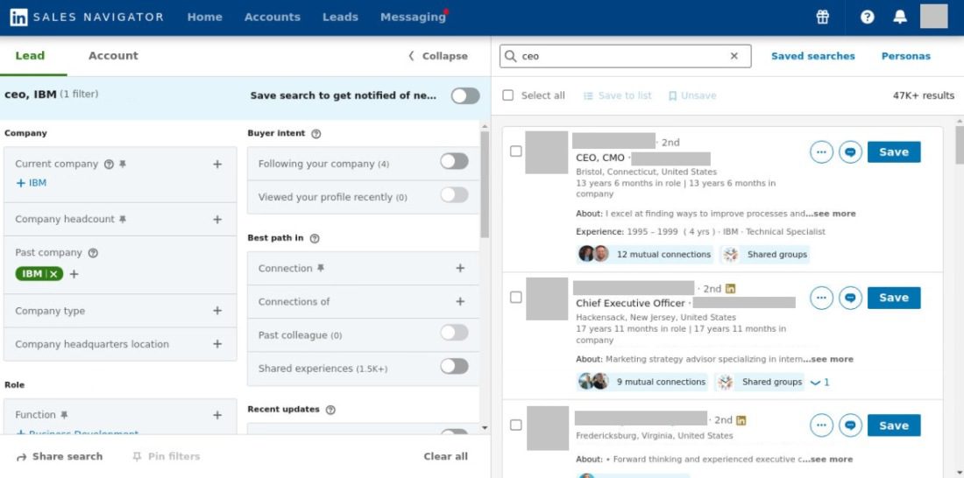
Task: Remove the IBM past company chip
Action: (53, 274)
